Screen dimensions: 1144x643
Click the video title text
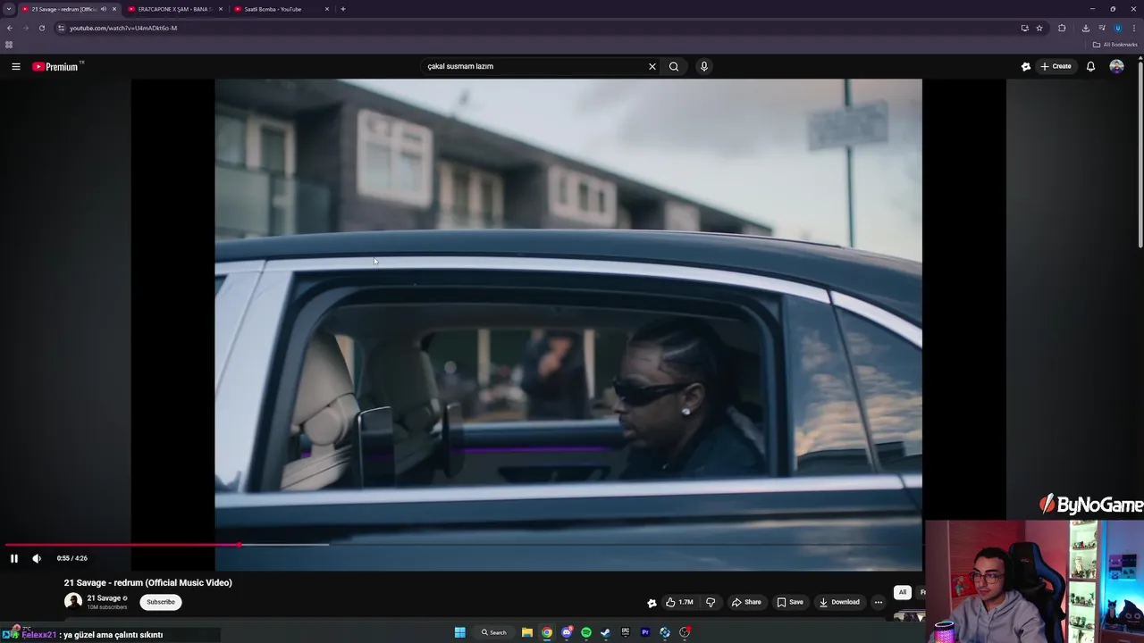click(148, 582)
